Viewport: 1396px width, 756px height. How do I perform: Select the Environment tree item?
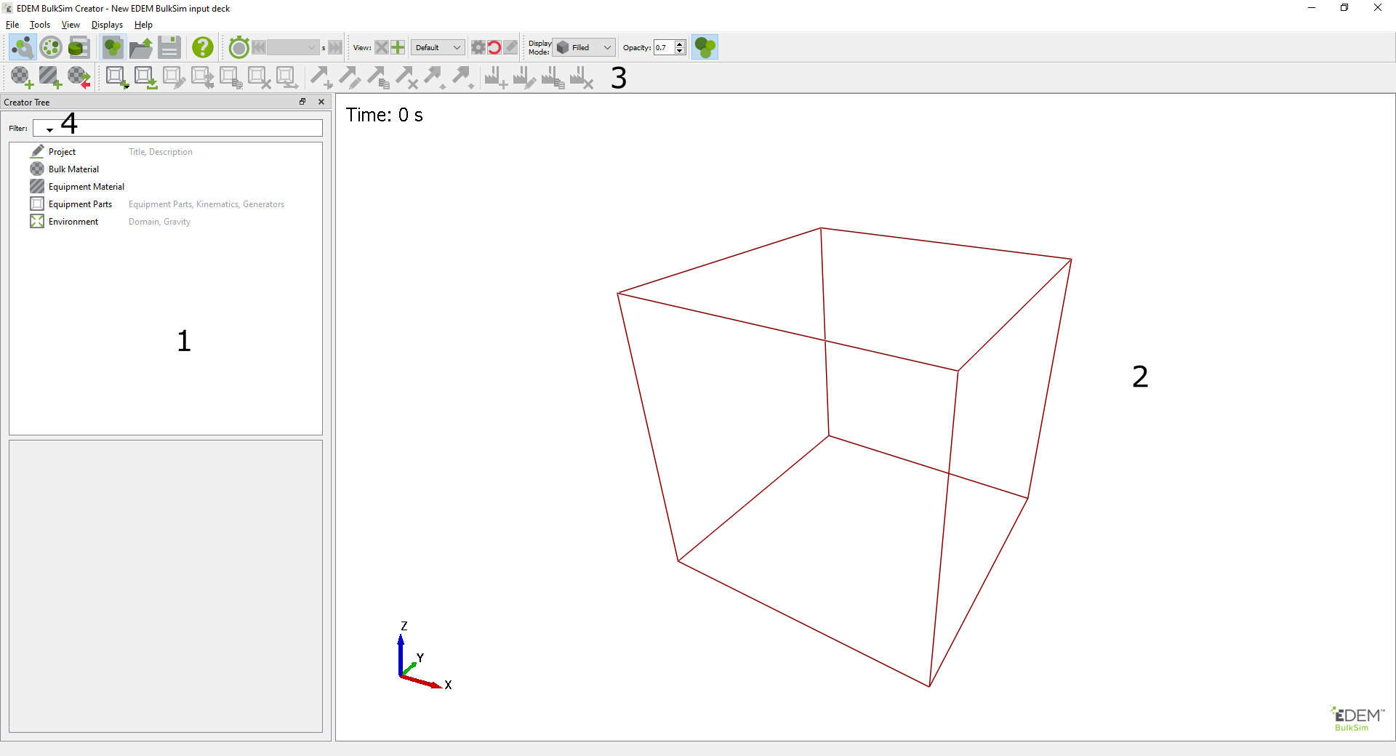73,222
